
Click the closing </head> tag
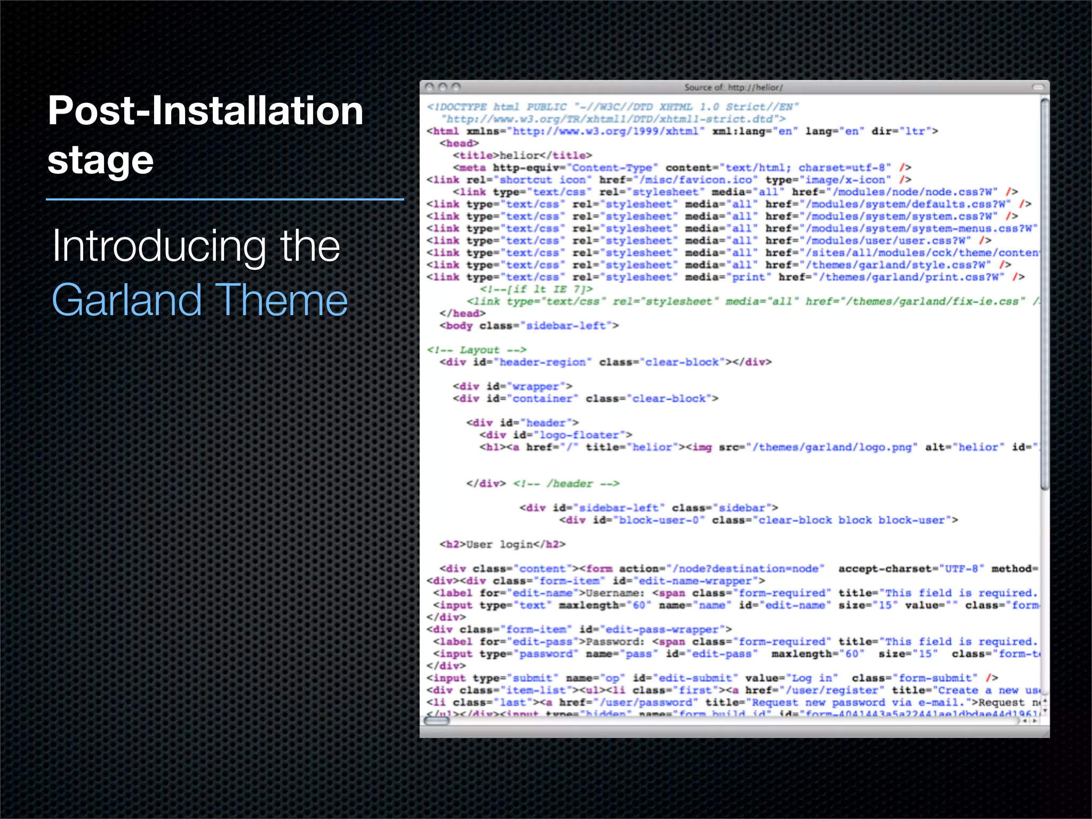462,314
